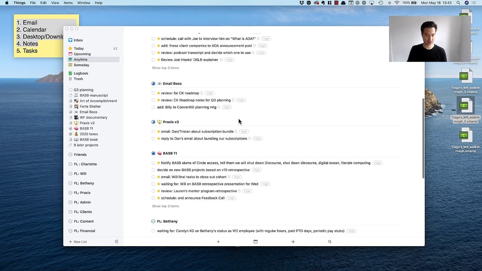Screen dimensions: 482x271
Task: Click the New List button
Action: [78, 242]
